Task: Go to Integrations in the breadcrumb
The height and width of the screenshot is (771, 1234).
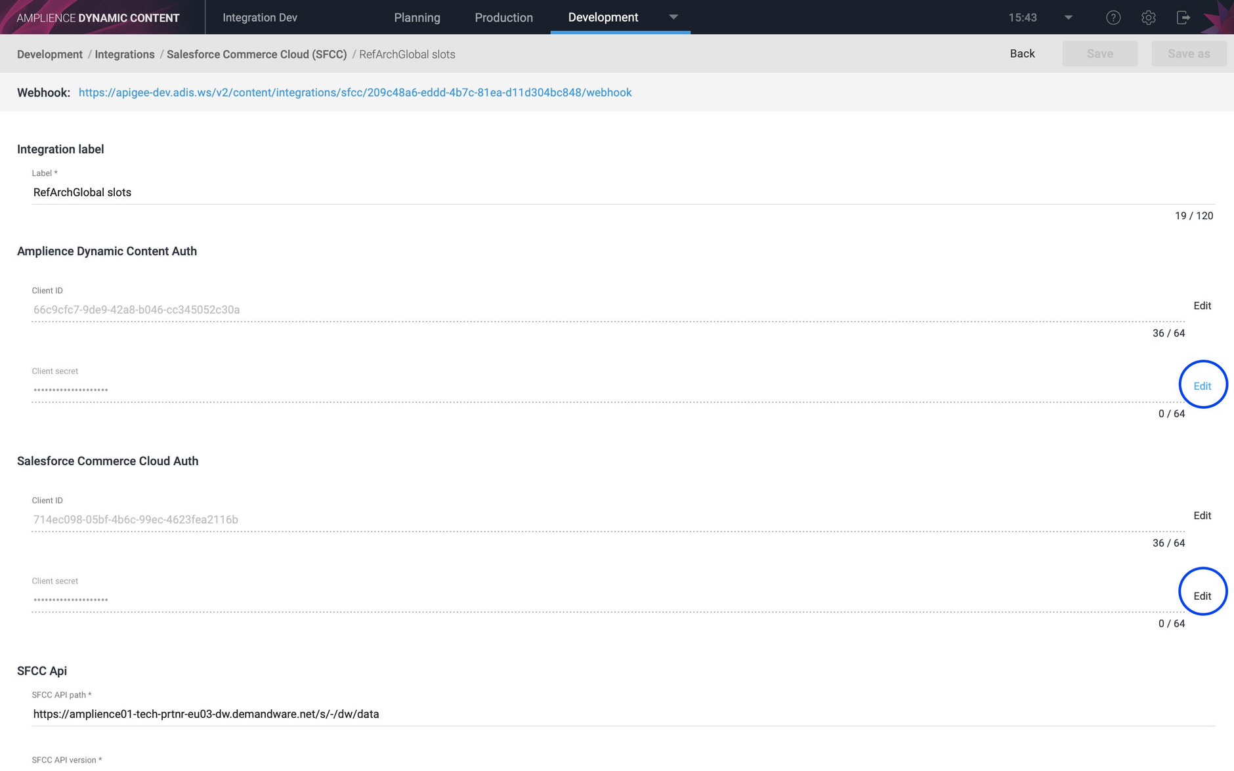Action: (x=125, y=54)
